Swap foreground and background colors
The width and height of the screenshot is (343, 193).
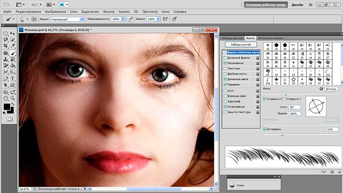click(13, 104)
